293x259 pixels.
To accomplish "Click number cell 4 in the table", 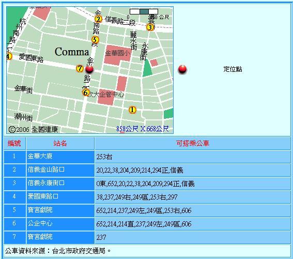I will point(14,197).
